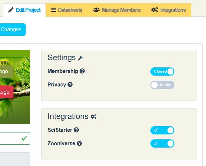Image resolution: width=206 pixels, height=166 pixels.
Task: Toggle the Membership Closed switch
Action: click(x=162, y=71)
